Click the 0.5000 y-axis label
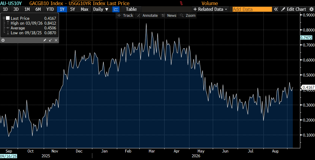Screen dimensions: 315x160 (309, 75)
